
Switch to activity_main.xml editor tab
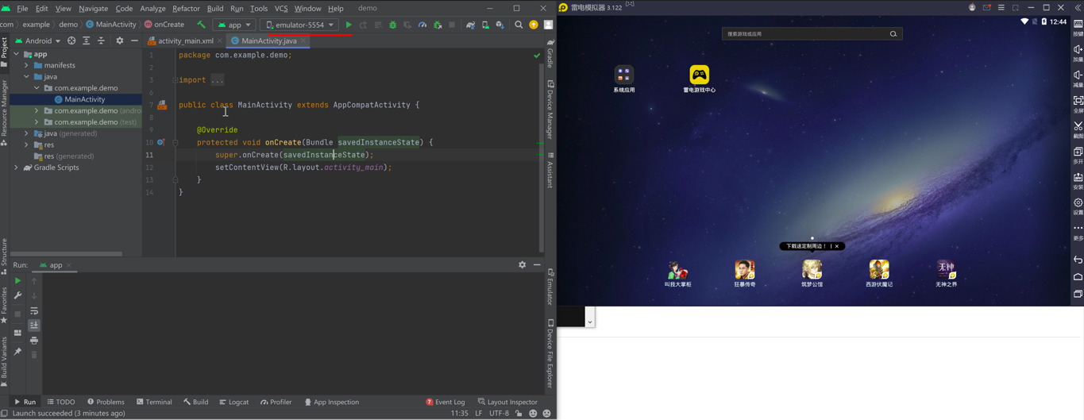185,40
